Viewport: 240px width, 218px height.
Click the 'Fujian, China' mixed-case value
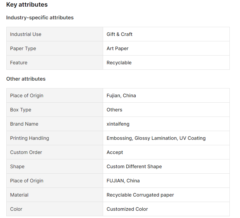point(121,95)
